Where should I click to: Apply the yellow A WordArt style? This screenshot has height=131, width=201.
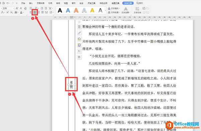pos(92,10)
